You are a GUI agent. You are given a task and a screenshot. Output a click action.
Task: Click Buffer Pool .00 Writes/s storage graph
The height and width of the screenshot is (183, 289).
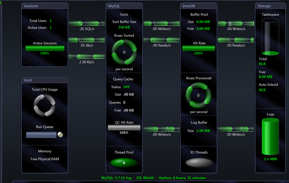tap(236, 23)
